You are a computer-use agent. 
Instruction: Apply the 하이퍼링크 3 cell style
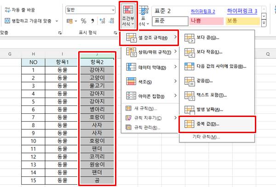242,11
